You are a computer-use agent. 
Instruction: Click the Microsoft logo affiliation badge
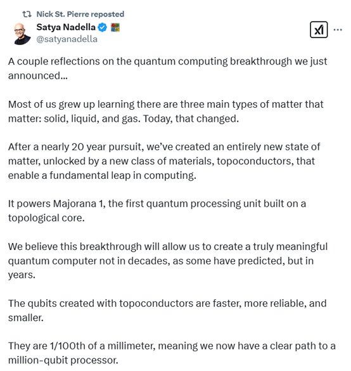coord(115,27)
